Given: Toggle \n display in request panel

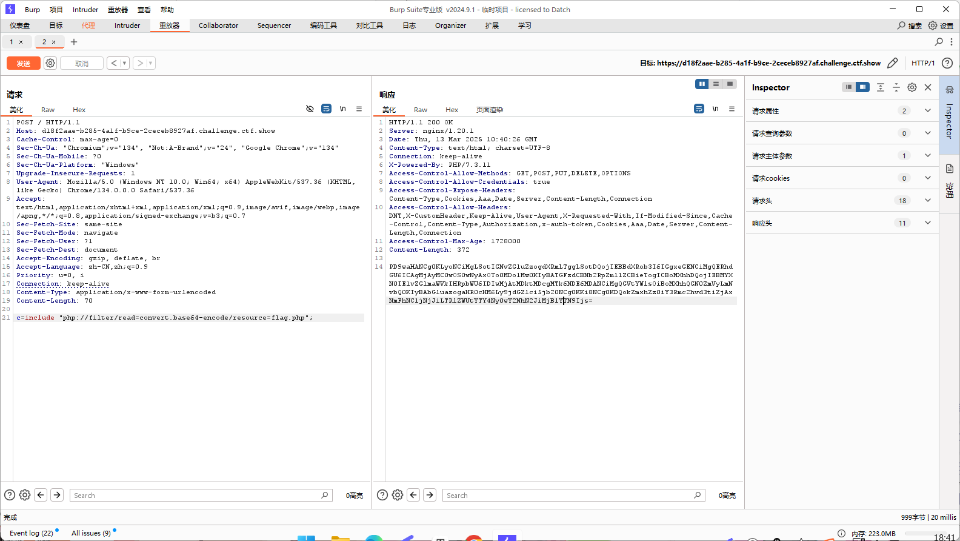Looking at the screenshot, I should click(342, 109).
